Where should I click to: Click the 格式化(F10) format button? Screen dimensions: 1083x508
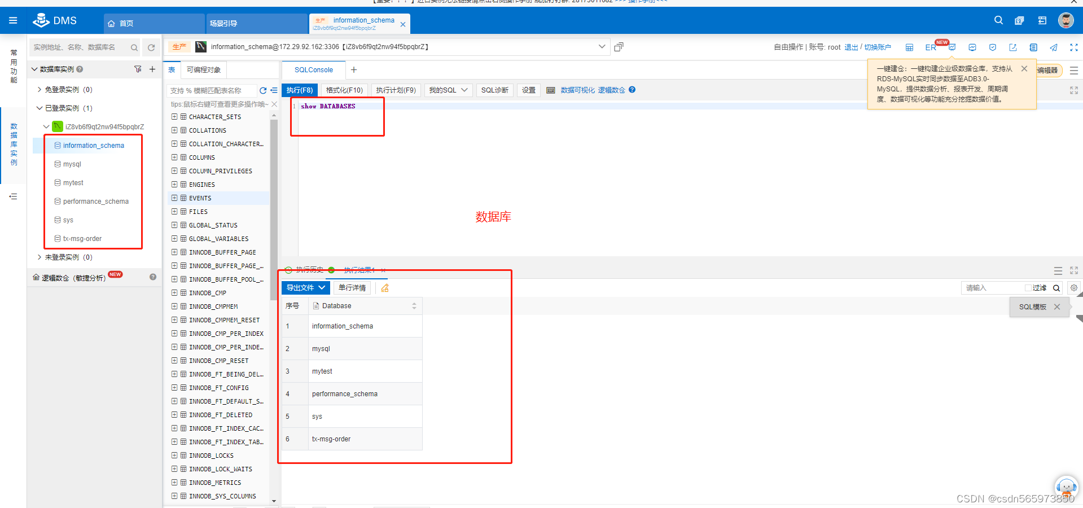pyautogui.click(x=344, y=90)
